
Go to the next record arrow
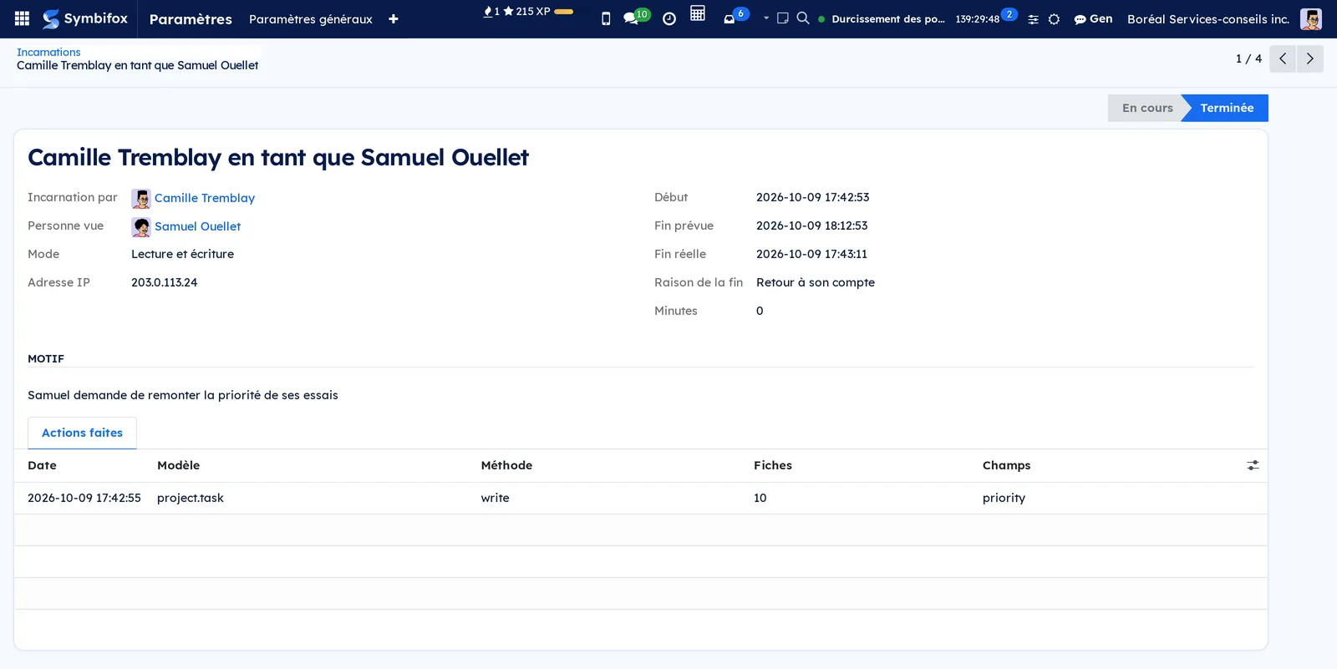coord(1309,58)
